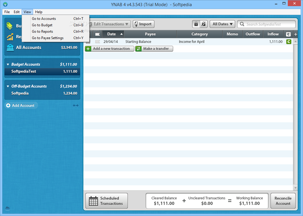Open the Edit menu
Viewport: 303px width, 216px height.
point(17,12)
